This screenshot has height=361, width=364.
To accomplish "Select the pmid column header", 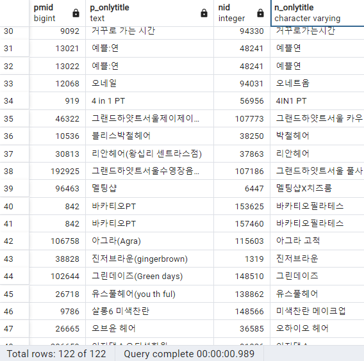I will 57,13.
